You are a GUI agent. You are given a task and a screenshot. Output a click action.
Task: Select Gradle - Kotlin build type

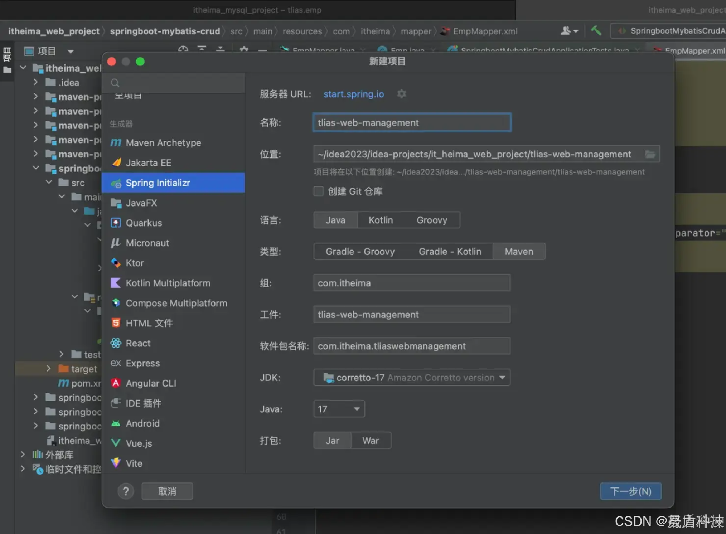pos(450,251)
